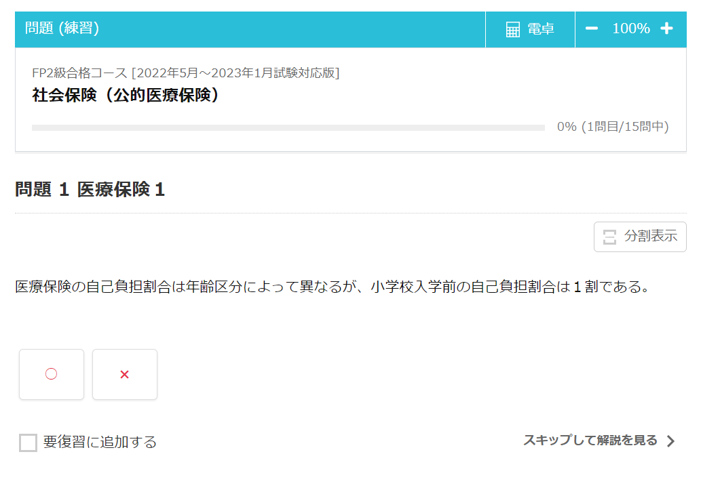Enable 分割表示 split display text

pos(650,237)
